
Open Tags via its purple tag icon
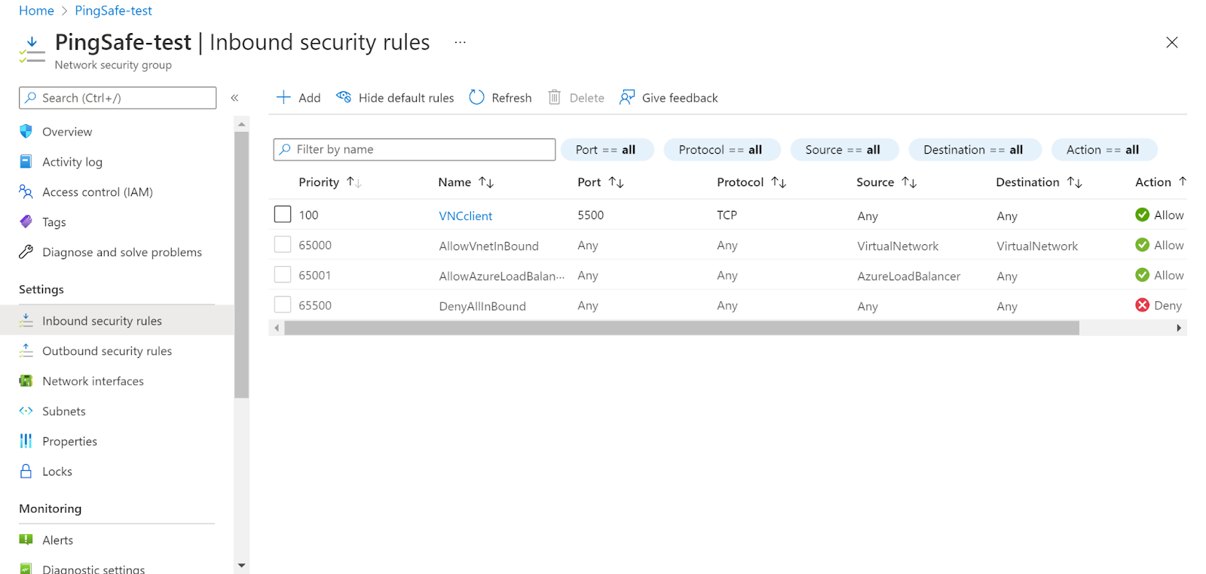26,221
